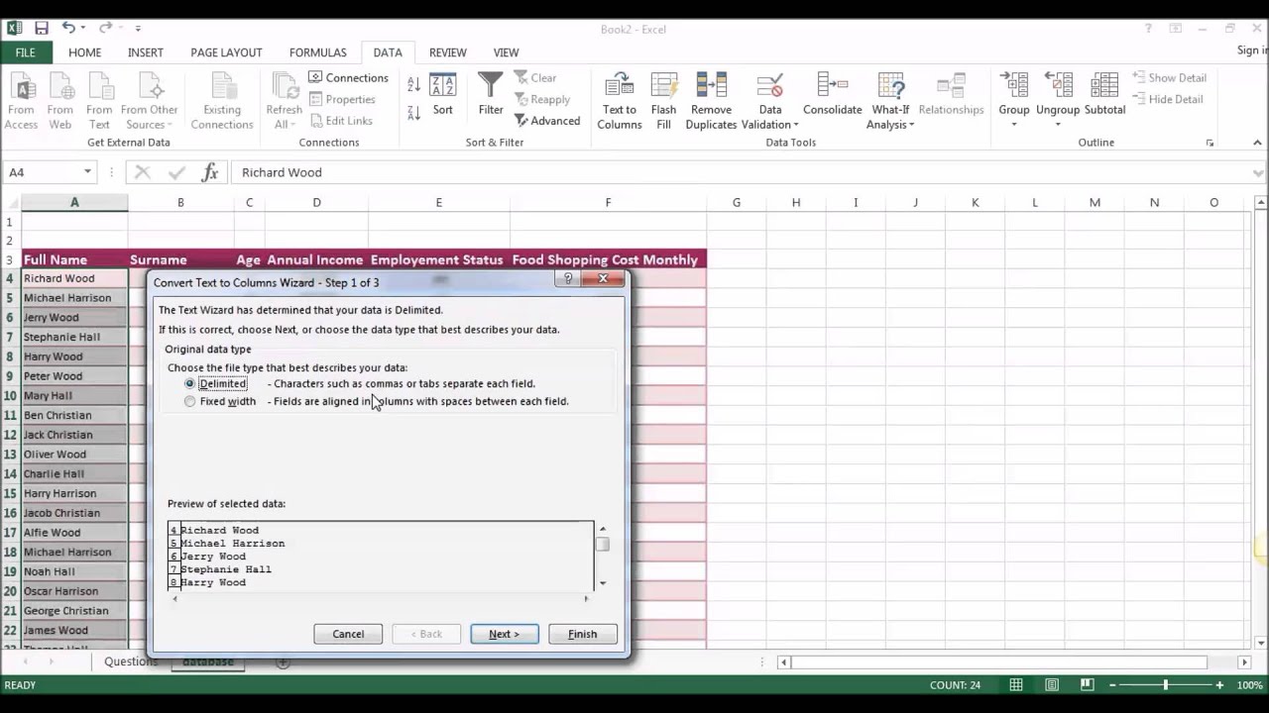Click Subtotal in Outline group
This screenshot has width=1269, height=713.
pyautogui.click(x=1104, y=95)
